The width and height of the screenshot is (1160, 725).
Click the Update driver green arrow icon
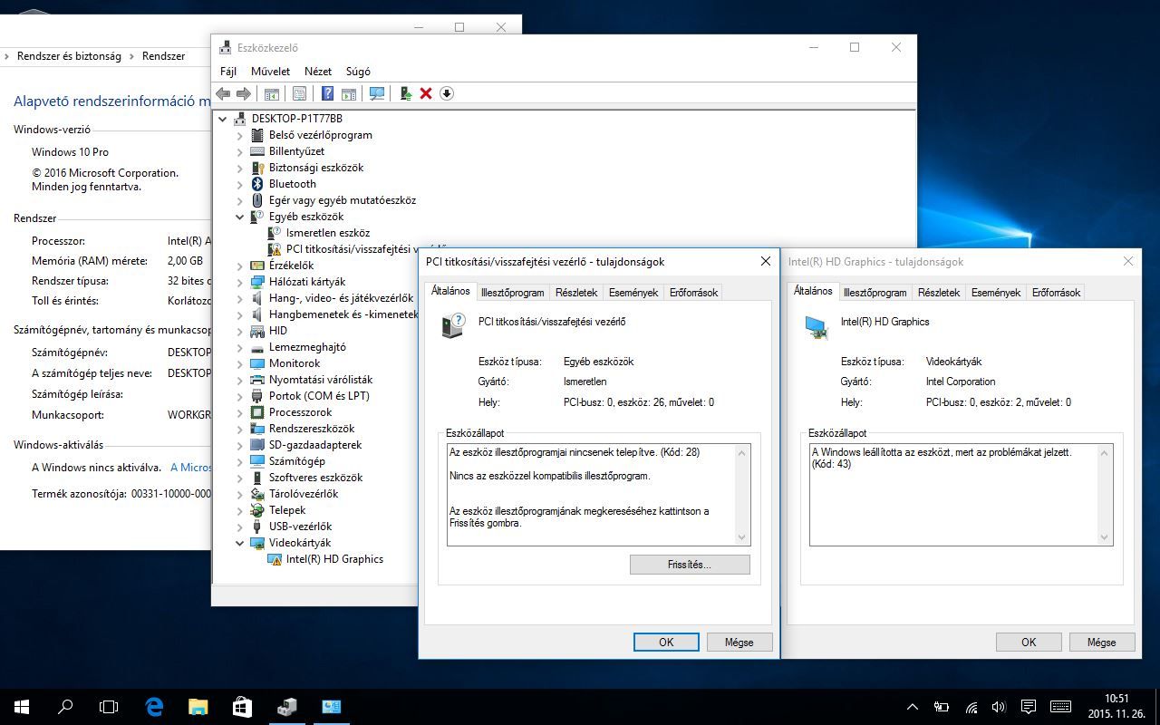406,93
